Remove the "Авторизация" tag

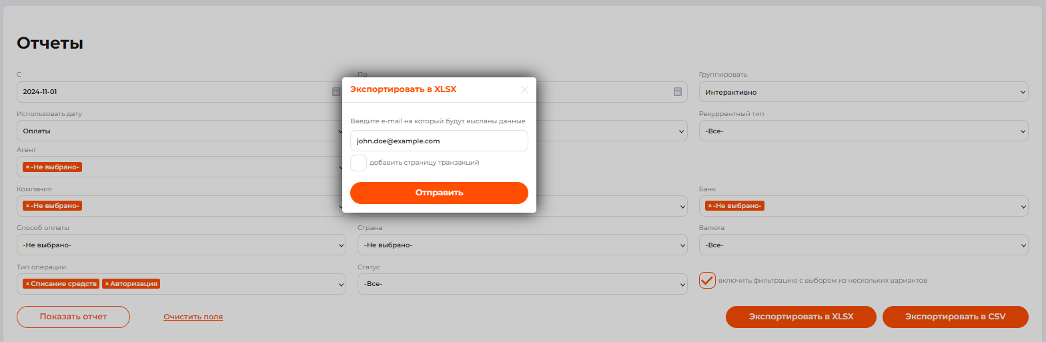(x=107, y=284)
